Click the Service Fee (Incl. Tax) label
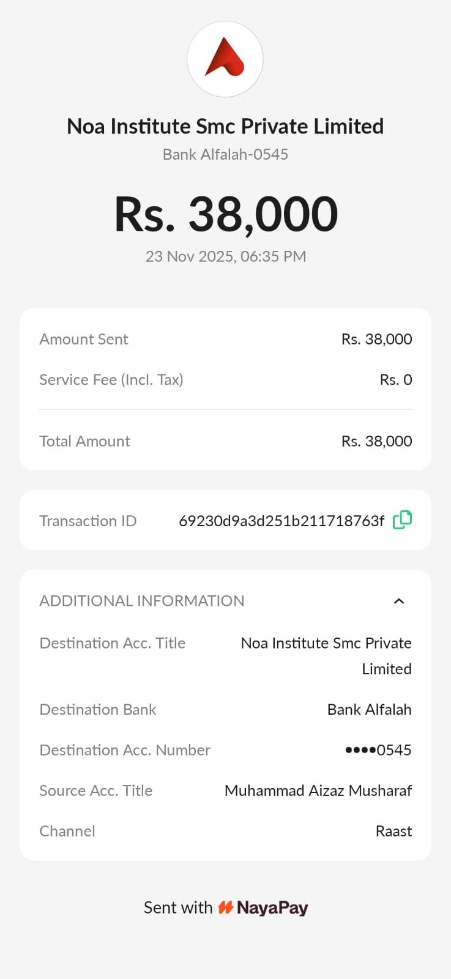The width and height of the screenshot is (451, 979). coord(111,379)
